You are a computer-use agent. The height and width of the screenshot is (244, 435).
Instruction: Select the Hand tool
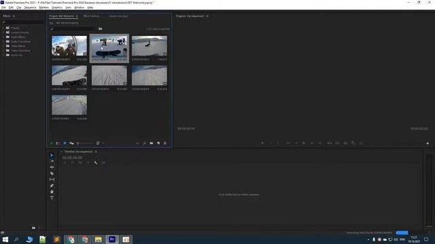[x=52, y=192]
